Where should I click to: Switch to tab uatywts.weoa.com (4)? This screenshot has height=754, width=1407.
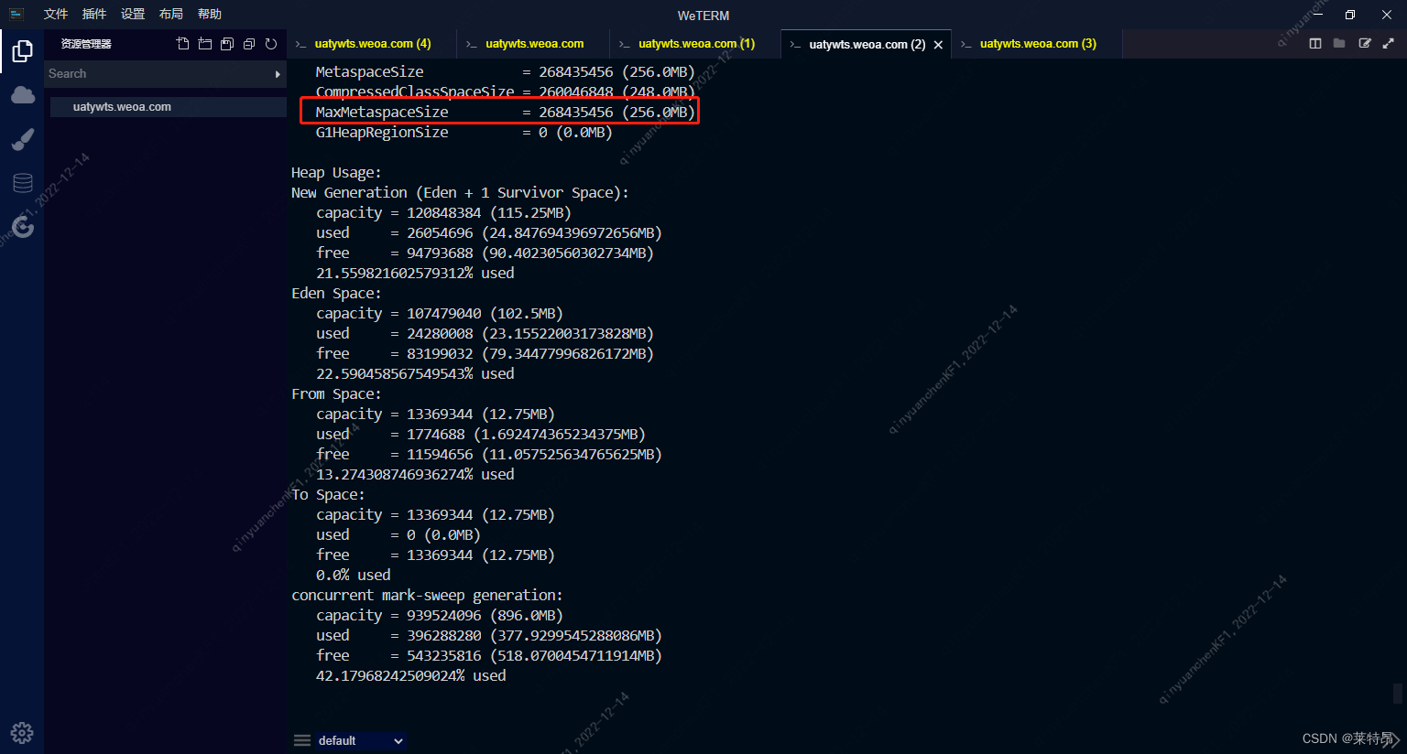[372, 44]
